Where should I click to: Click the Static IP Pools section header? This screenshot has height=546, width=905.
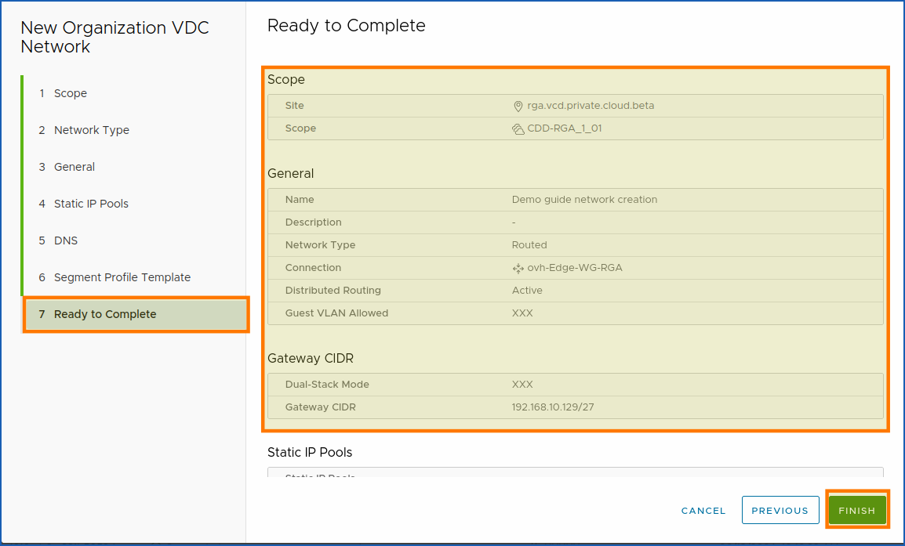[x=310, y=452]
